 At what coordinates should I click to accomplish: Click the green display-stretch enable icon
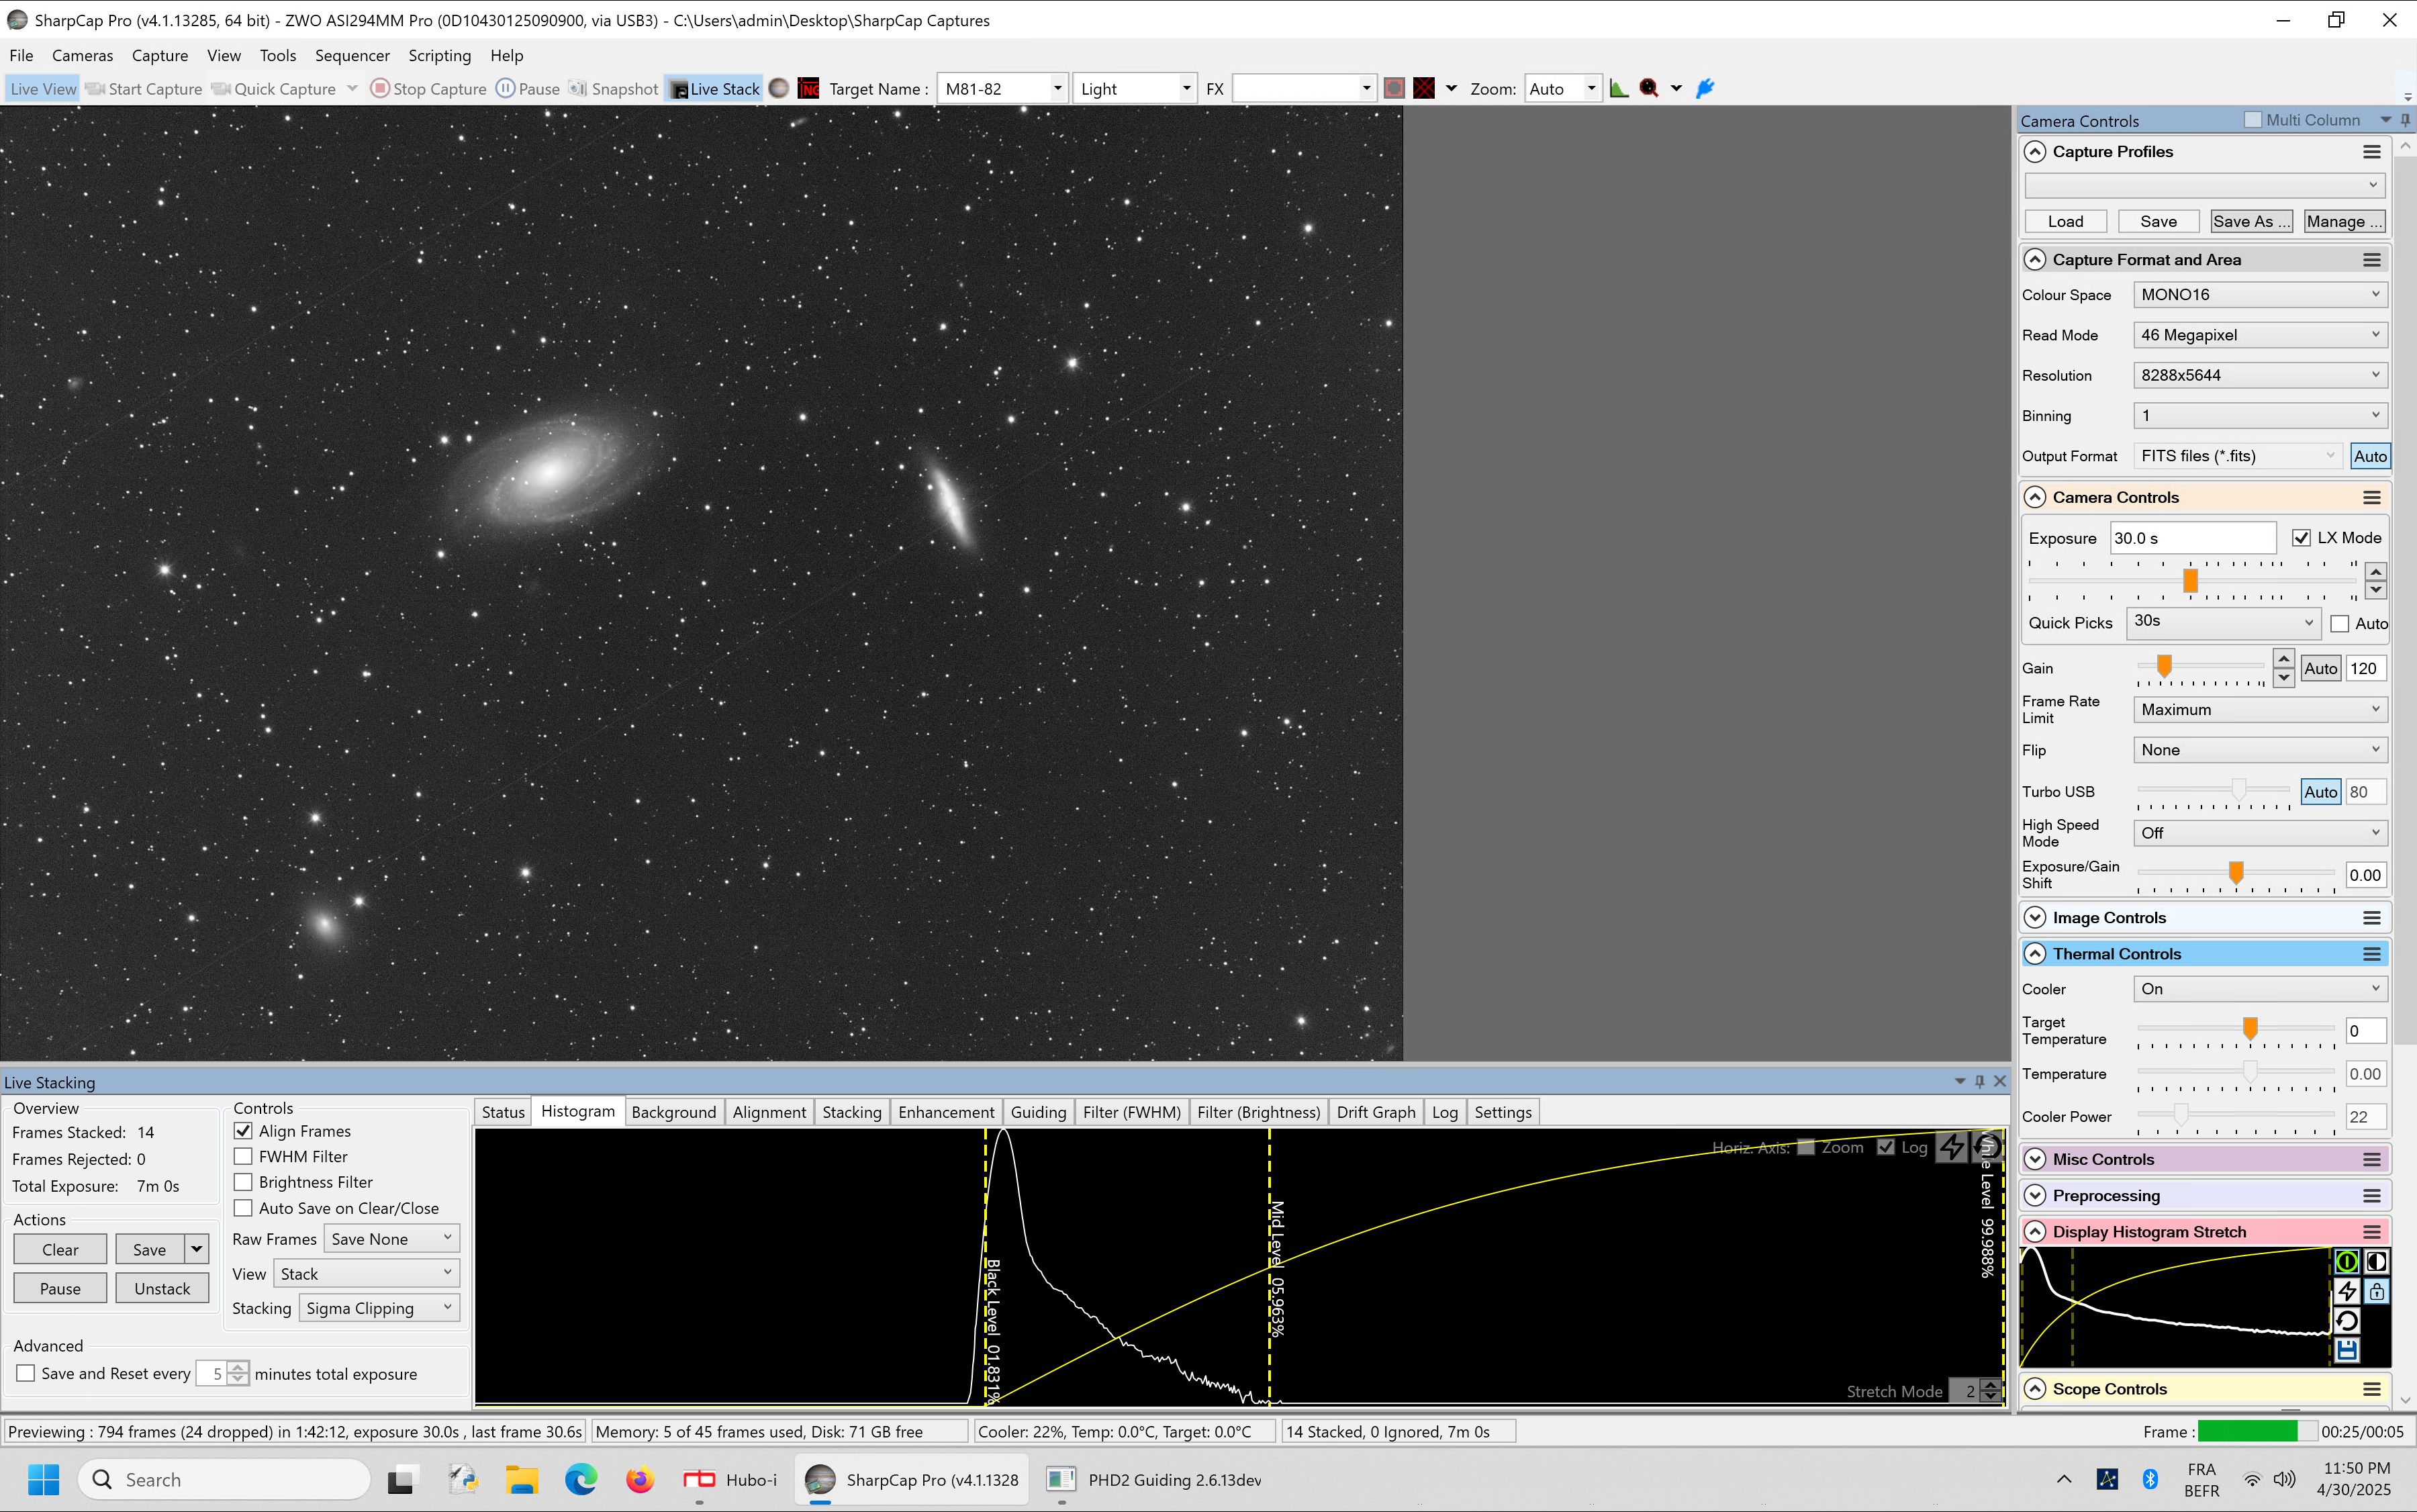2346,1262
